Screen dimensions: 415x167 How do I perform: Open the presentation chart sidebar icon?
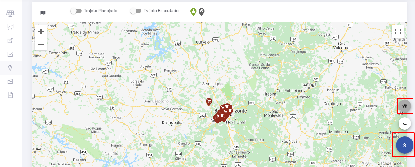(10, 27)
